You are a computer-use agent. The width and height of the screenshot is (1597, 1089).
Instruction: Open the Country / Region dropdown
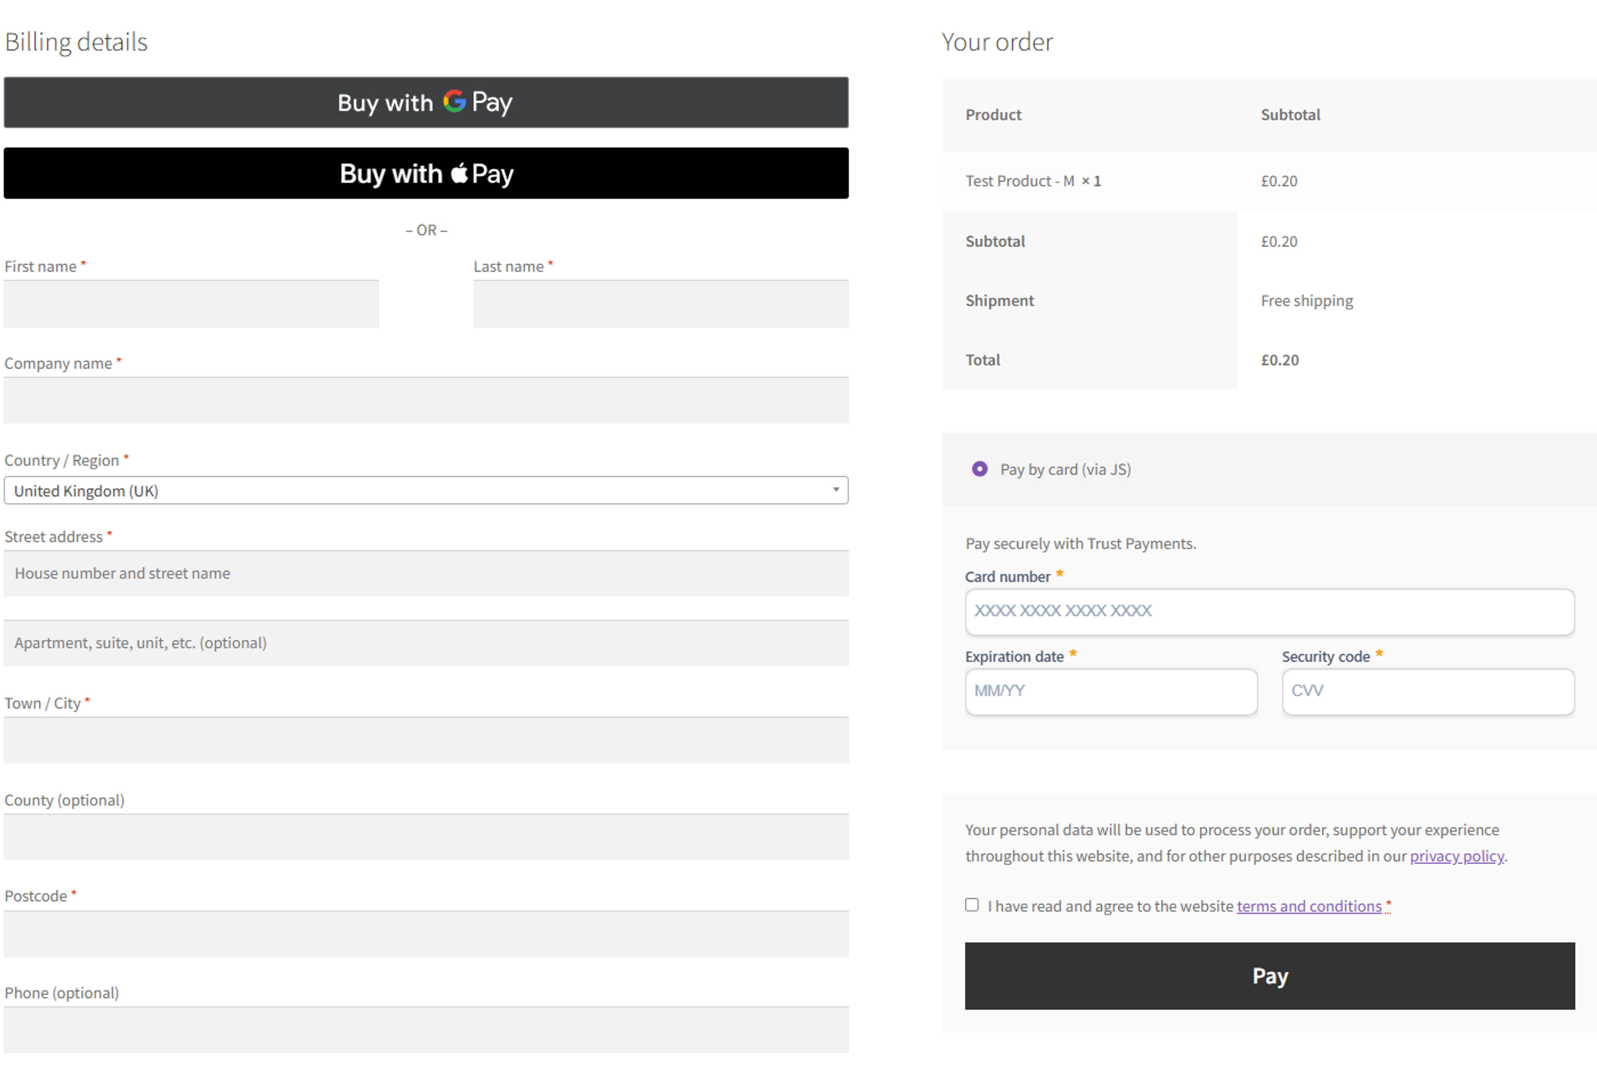[x=426, y=491]
